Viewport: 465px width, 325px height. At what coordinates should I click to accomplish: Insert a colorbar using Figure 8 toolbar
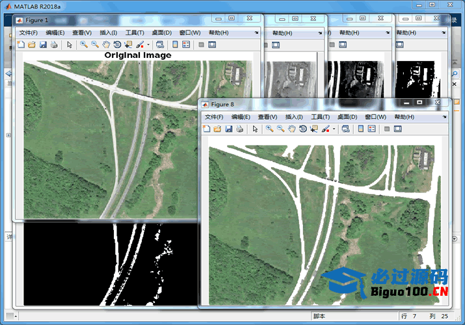click(x=360, y=129)
